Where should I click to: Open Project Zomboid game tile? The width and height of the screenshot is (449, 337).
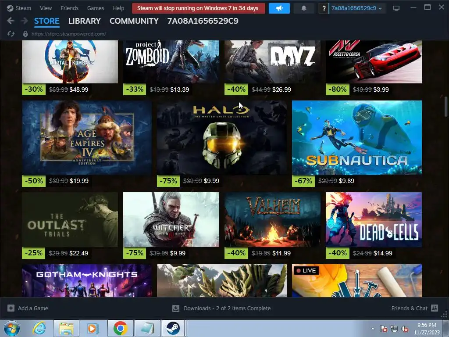point(171,61)
